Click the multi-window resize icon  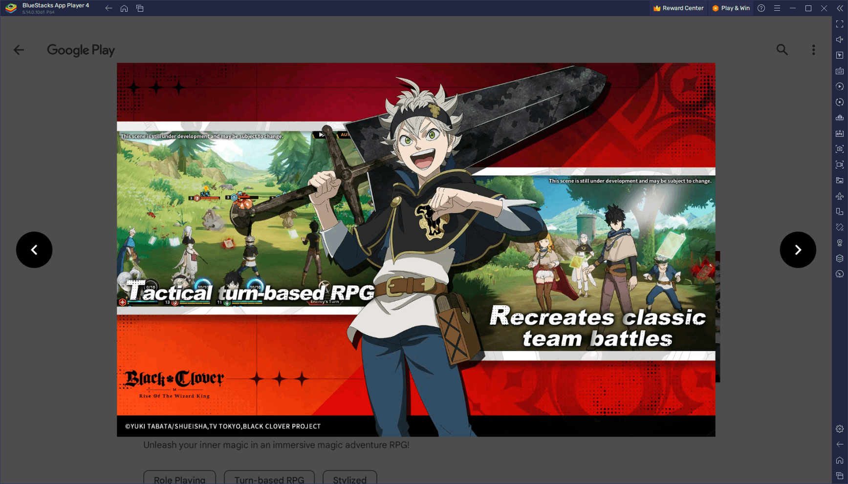pos(840,211)
